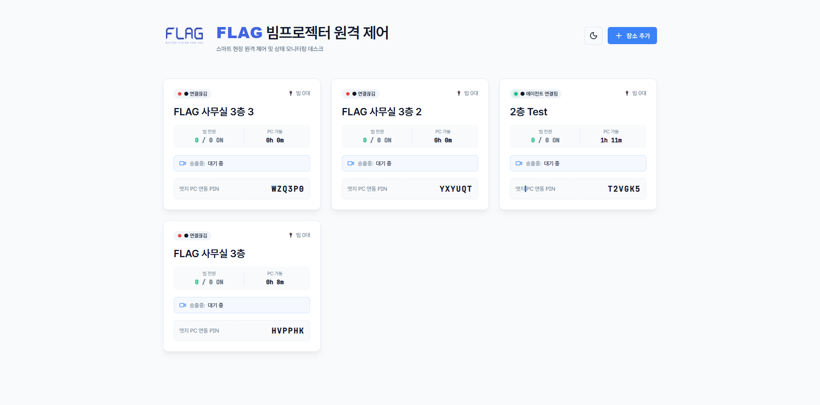
Task: Click the projector plug icon on 2층 Test card
Action: tap(627, 93)
